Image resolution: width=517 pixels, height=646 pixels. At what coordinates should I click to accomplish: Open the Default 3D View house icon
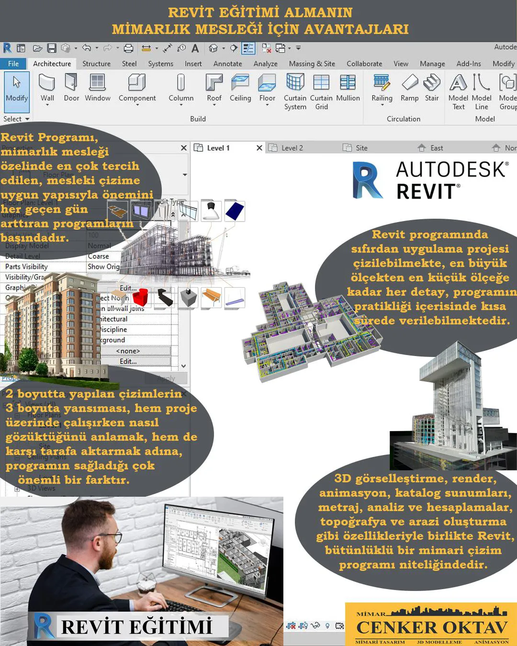214,48
